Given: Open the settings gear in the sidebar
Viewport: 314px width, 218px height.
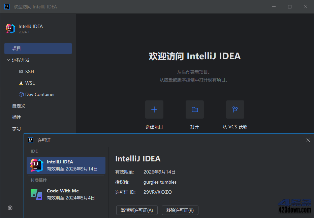Looking at the screenshot, I should pyautogui.click(x=10, y=208).
